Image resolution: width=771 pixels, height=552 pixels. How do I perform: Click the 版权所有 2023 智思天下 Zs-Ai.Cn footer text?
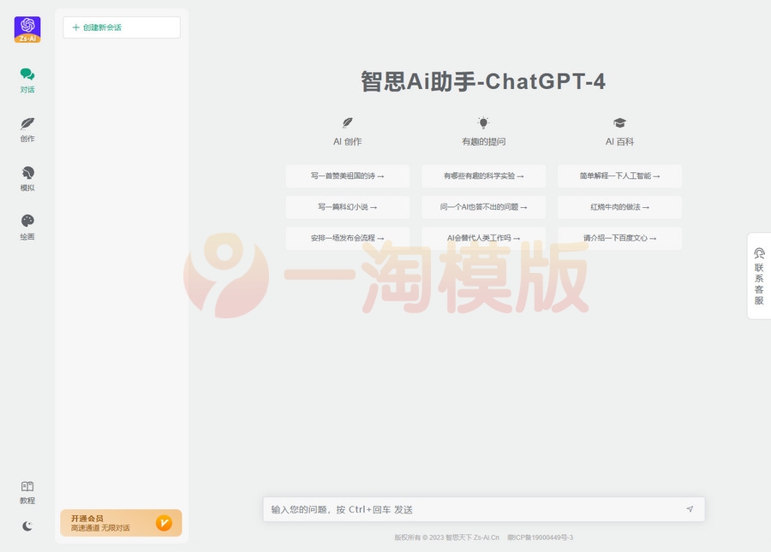click(447, 537)
